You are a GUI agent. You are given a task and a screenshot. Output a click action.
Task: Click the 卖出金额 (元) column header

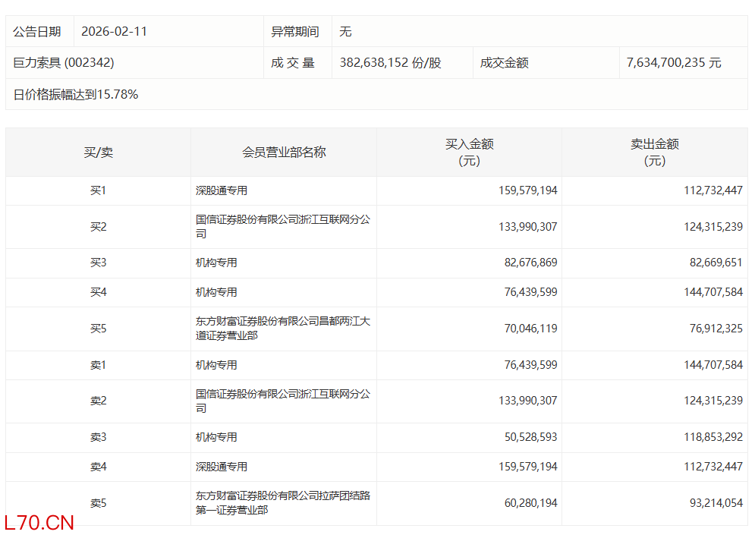pos(654,153)
